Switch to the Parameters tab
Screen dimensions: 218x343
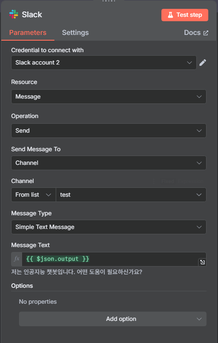coord(28,33)
